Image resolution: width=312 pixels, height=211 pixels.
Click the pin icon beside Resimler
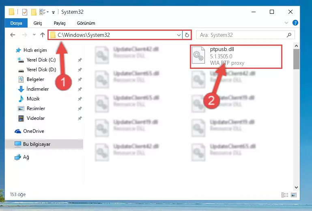coord(80,109)
